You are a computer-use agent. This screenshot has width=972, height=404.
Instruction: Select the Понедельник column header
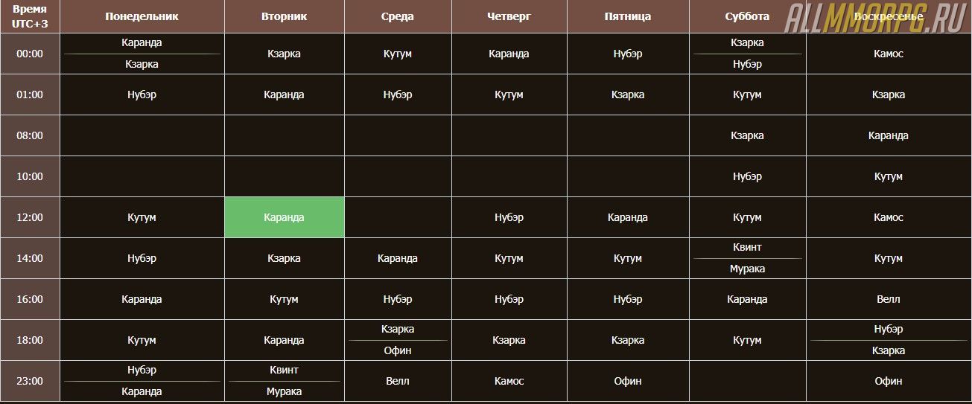142,16
